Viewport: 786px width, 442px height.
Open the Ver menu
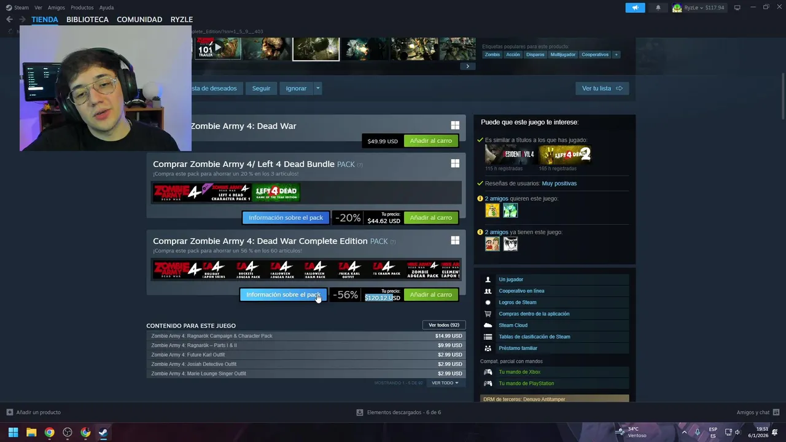39,7
